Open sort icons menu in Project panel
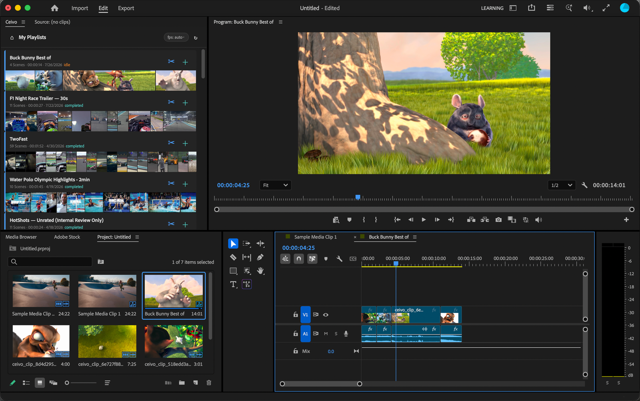The height and width of the screenshot is (401, 640). pos(107,383)
